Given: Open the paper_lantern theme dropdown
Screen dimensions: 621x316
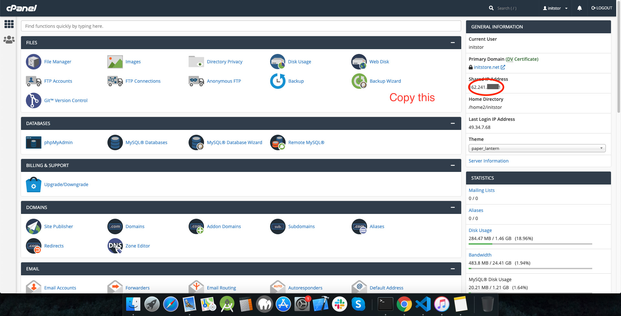Looking at the screenshot, I should pyautogui.click(x=537, y=148).
